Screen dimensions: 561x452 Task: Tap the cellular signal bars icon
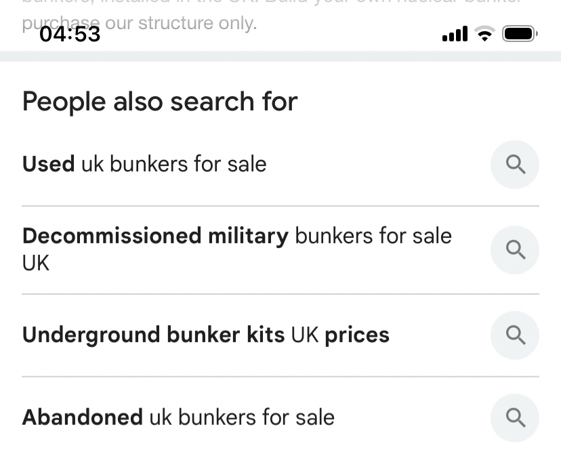click(x=455, y=33)
